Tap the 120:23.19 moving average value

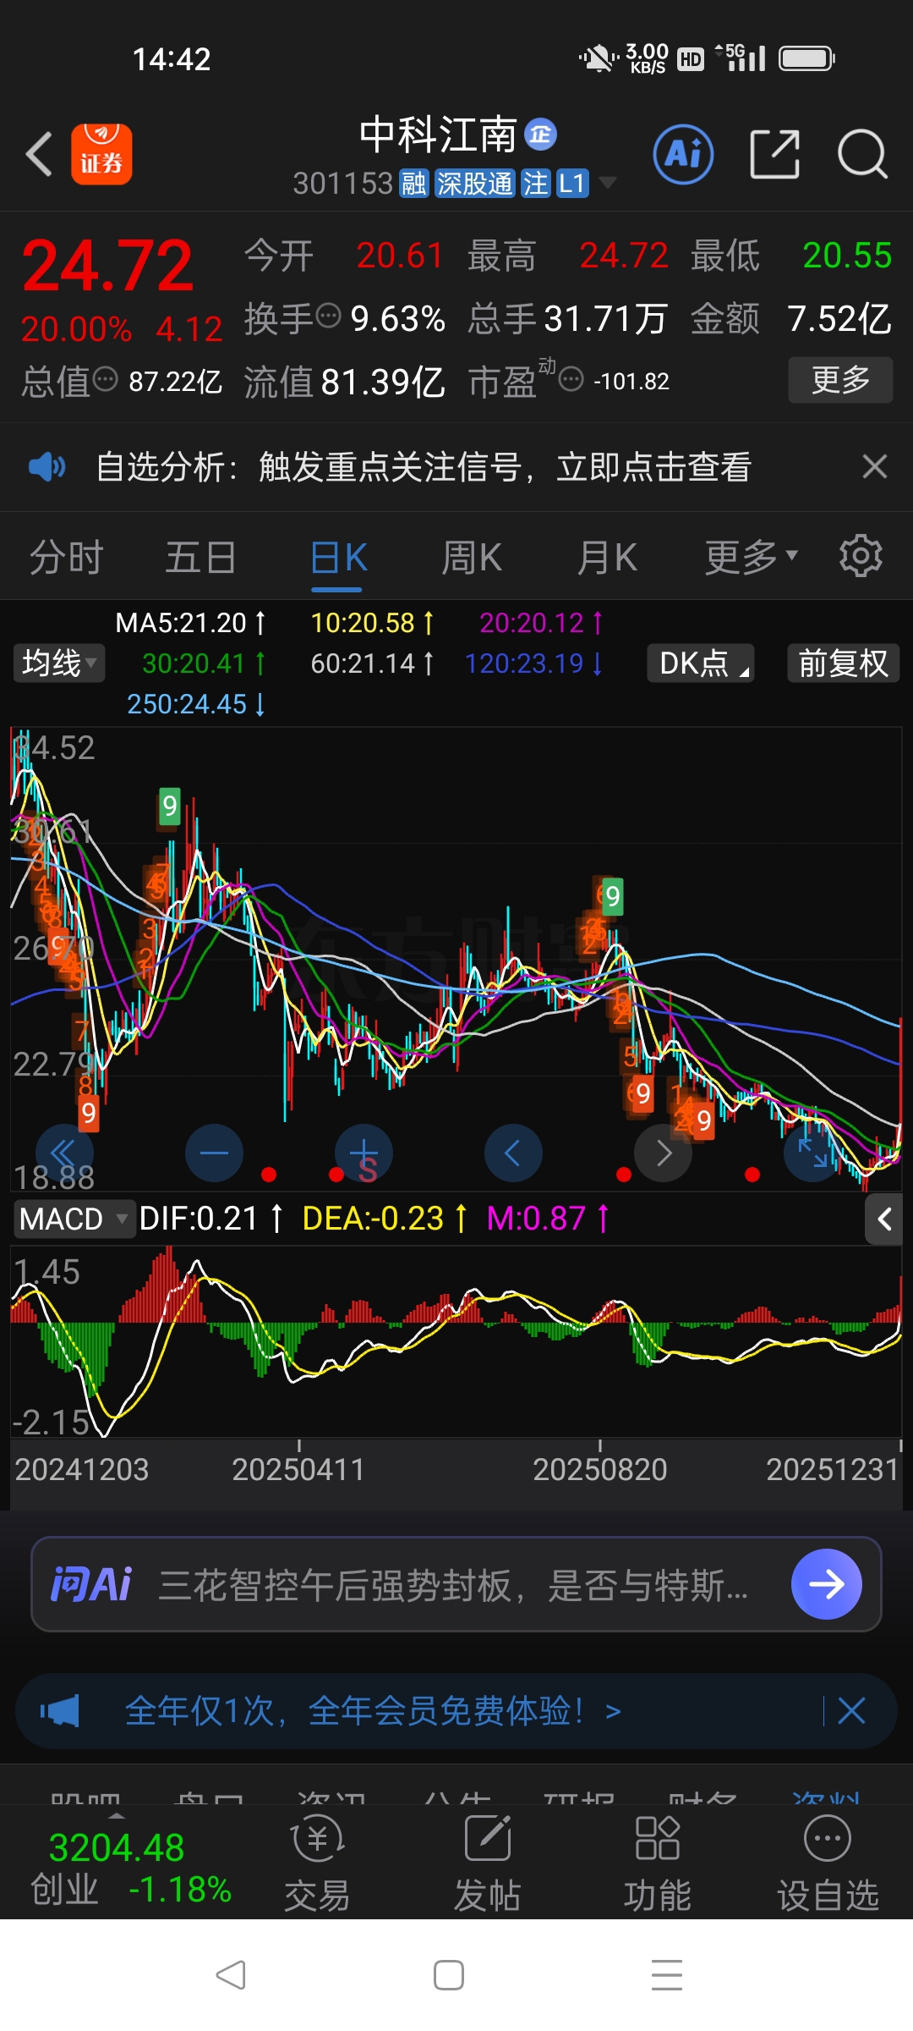point(534,663)
